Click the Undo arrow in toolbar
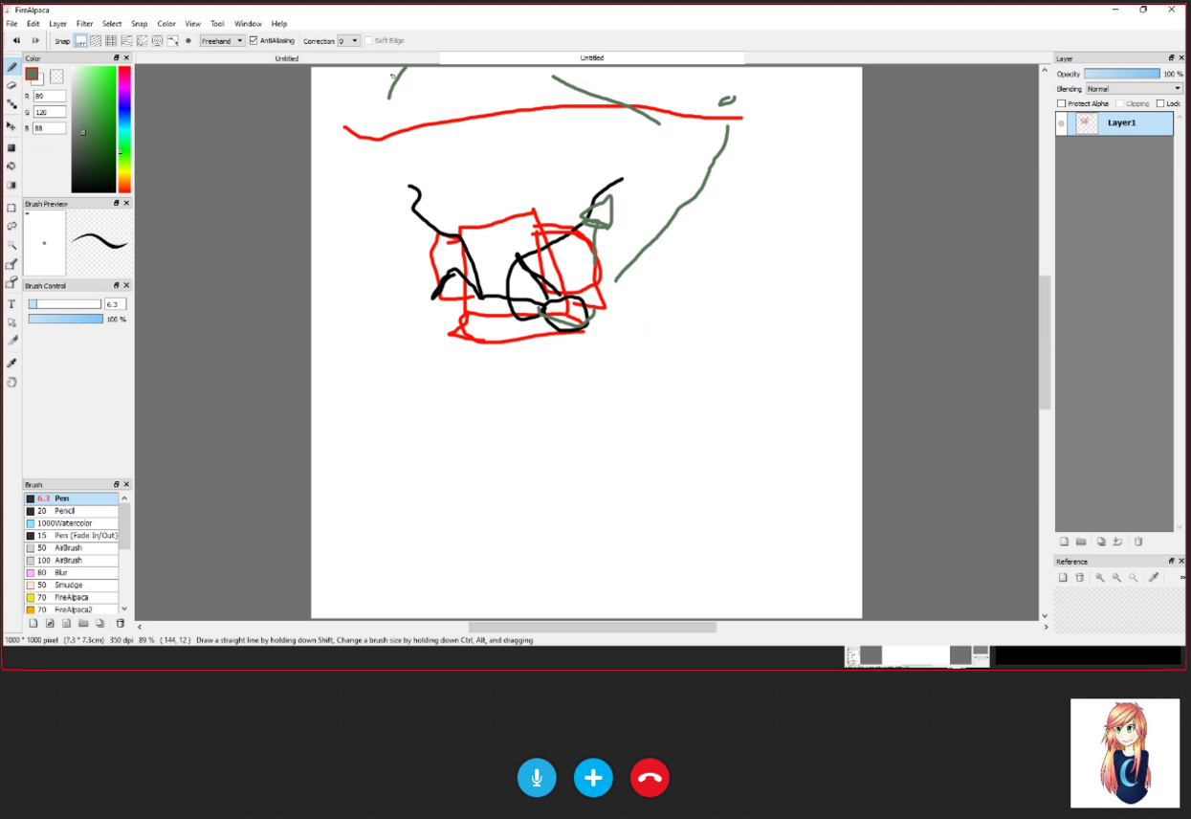1191x819 pixels. (x=16, y=41)
